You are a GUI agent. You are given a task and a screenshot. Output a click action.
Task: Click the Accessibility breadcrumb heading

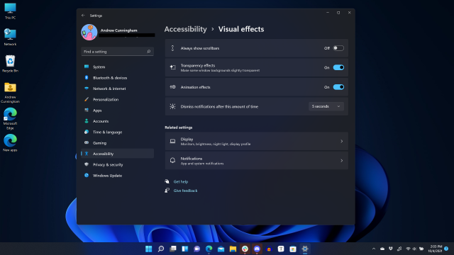tap(186, 29)
